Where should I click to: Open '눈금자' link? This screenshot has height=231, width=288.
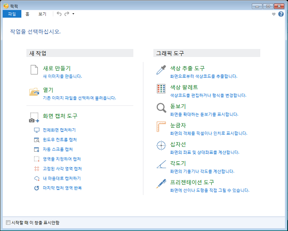pos(178,126)
